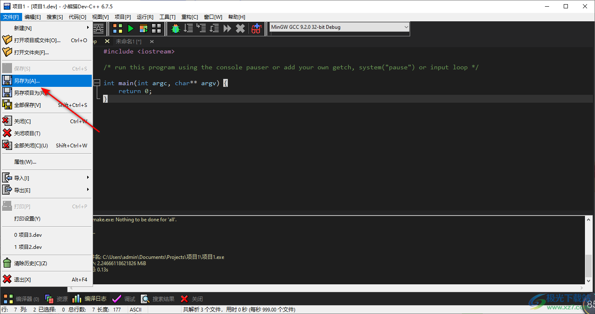
Task: Open the 搜索[S] menu
Action: coord(55,17)
